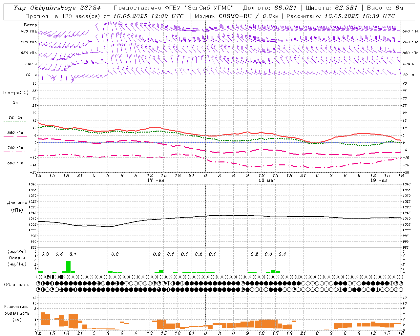Select the Рассчитано 16.05.2025 16:39 UTC timestamp

[341, 16]
